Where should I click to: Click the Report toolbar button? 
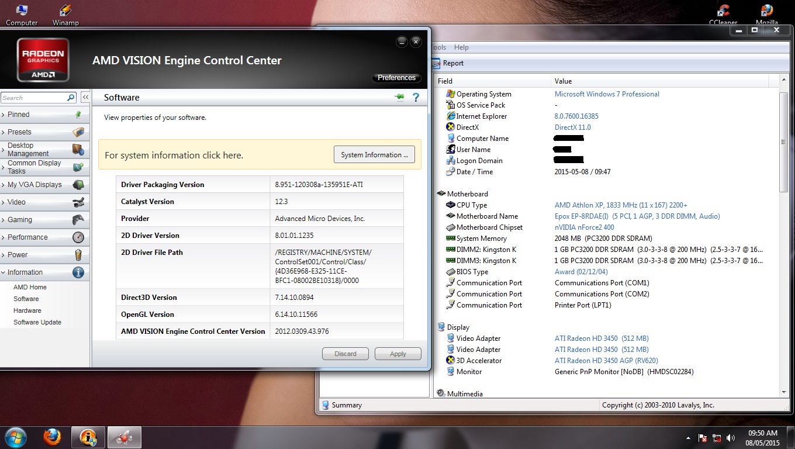pos(448,63)
